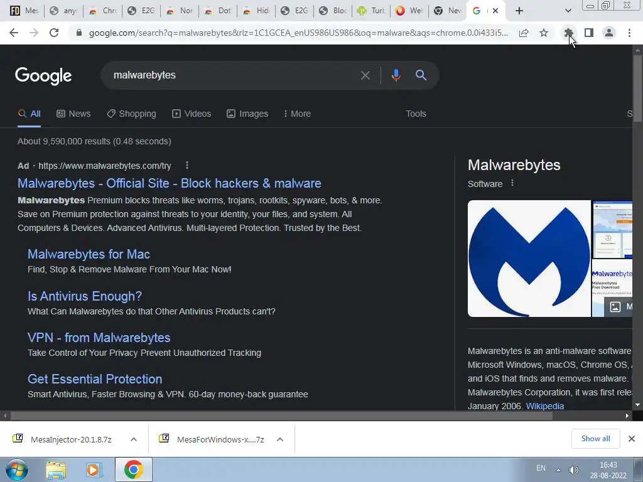Click the horizontal page scrollbar

tap(281, 415)
